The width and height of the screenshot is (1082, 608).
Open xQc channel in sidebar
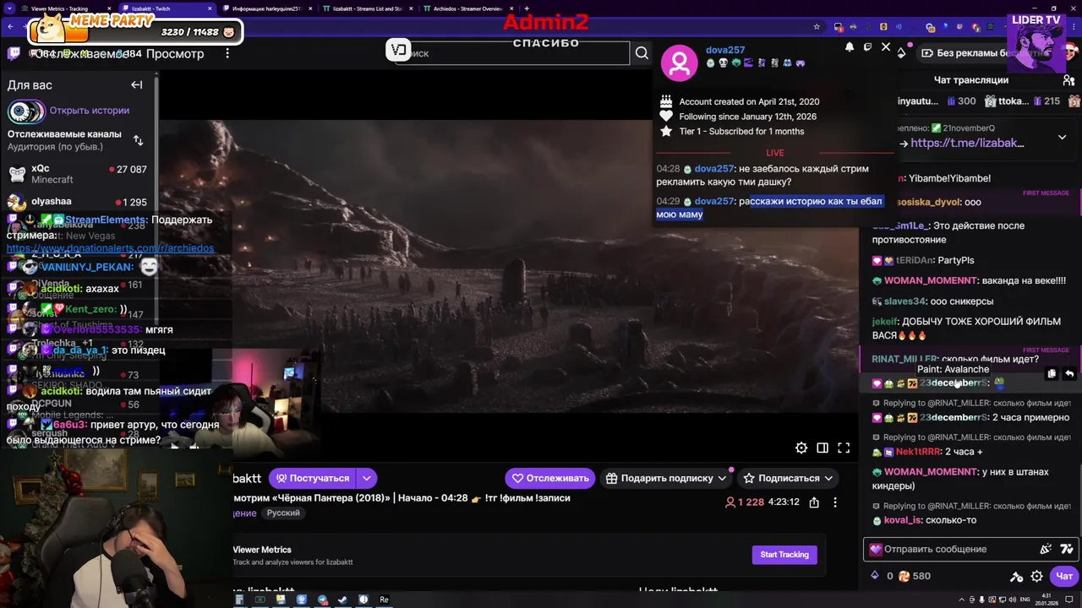pyautogui.click(x=78, y=174)
